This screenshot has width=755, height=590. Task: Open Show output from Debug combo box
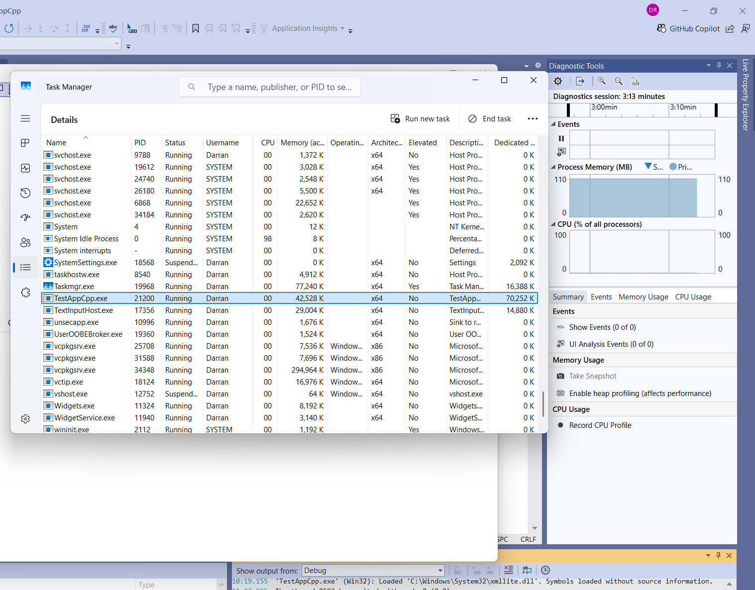coord(372,571)
